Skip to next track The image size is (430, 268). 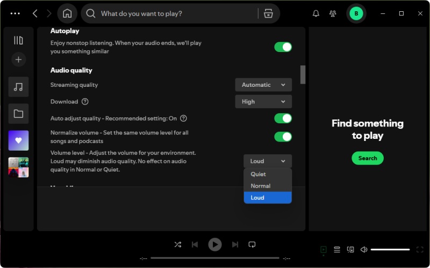tap(235, 244)
